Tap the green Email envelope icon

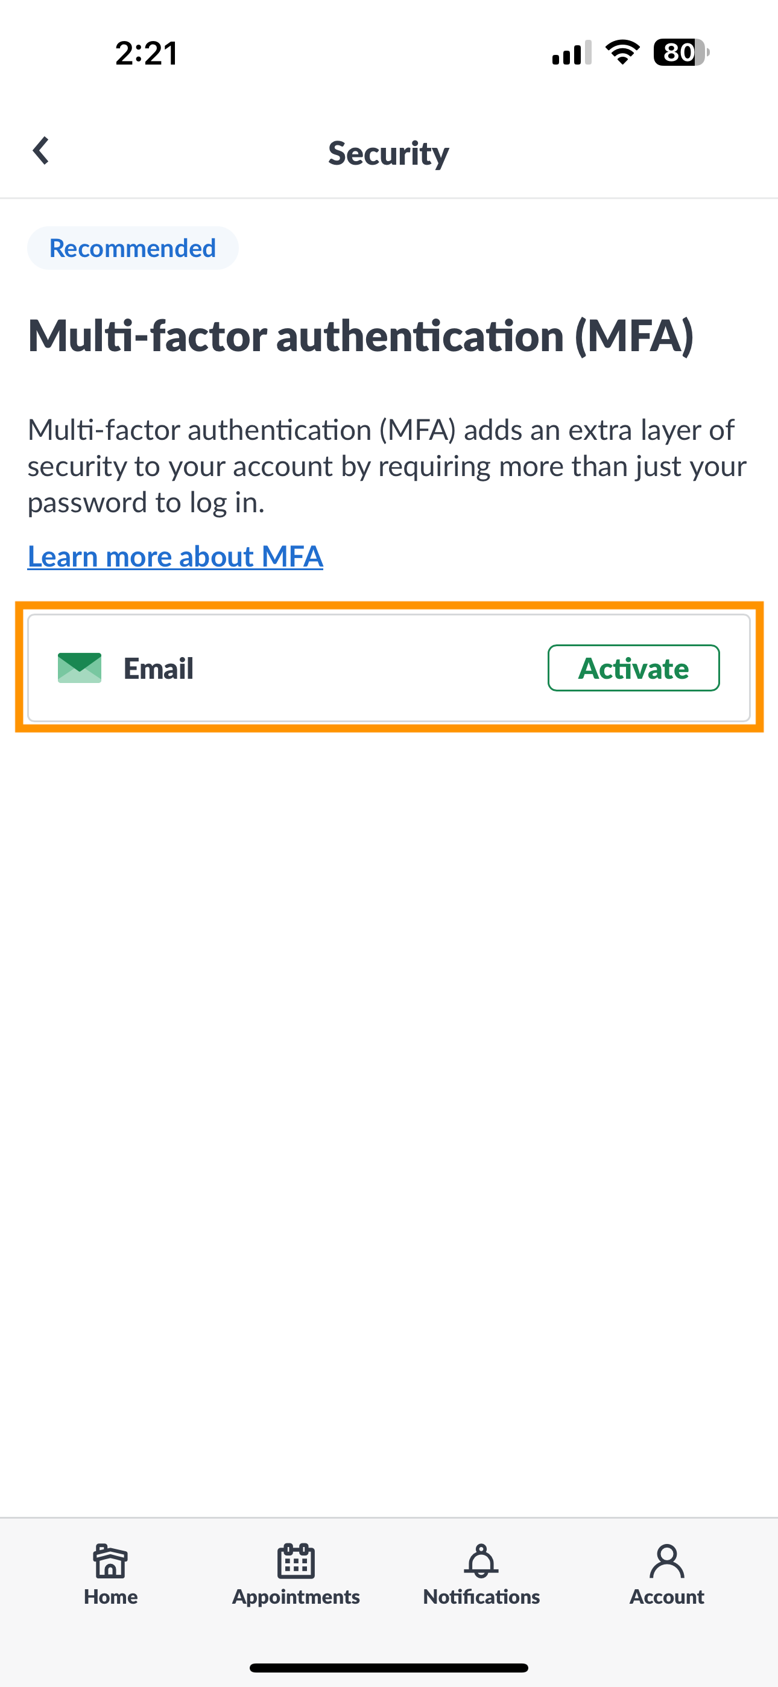point(79,668)
